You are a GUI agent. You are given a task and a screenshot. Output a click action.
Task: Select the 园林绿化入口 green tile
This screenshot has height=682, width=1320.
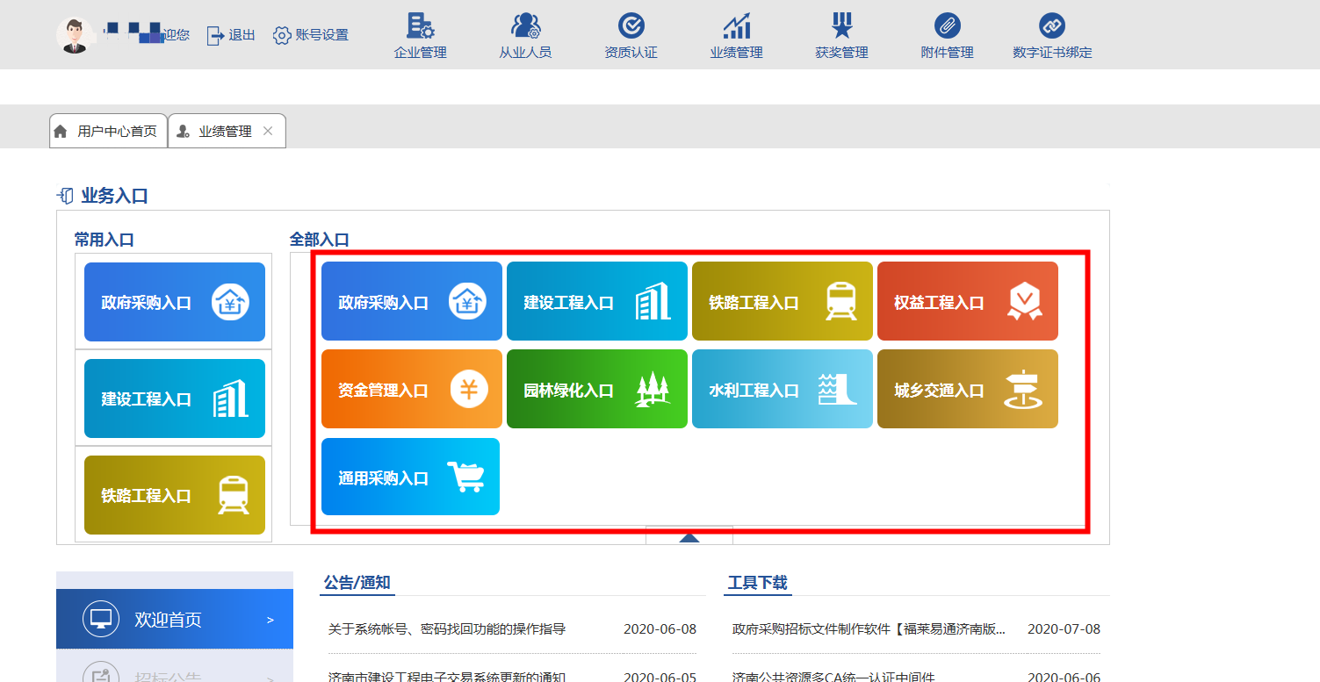click(596, 390)
